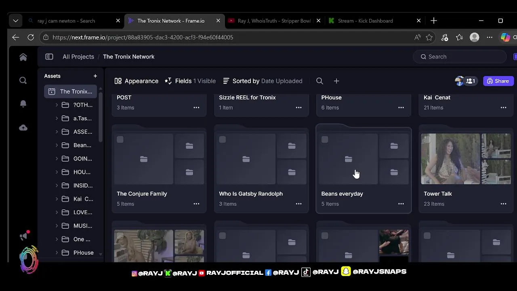This screenshot has width=517, height=291.
Task: Open the notifications bell
Action: point(23,104)
